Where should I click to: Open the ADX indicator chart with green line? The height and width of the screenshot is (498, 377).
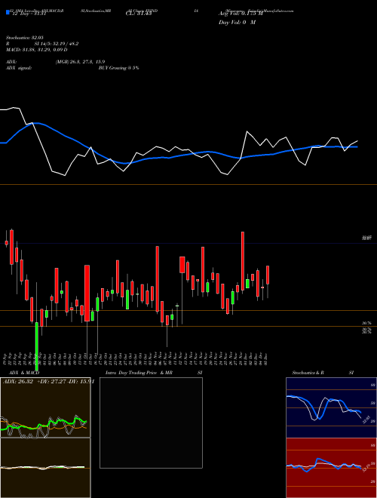coord(45,407)
